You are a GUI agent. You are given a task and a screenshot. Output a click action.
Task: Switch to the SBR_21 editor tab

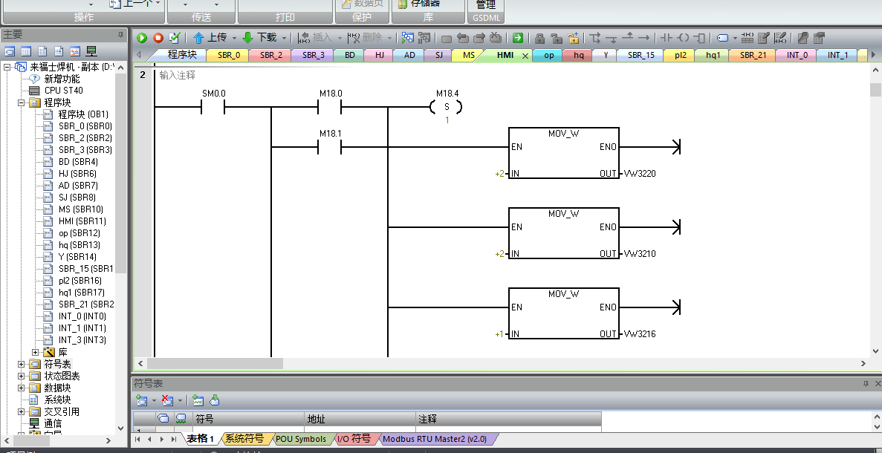(753, 55)
